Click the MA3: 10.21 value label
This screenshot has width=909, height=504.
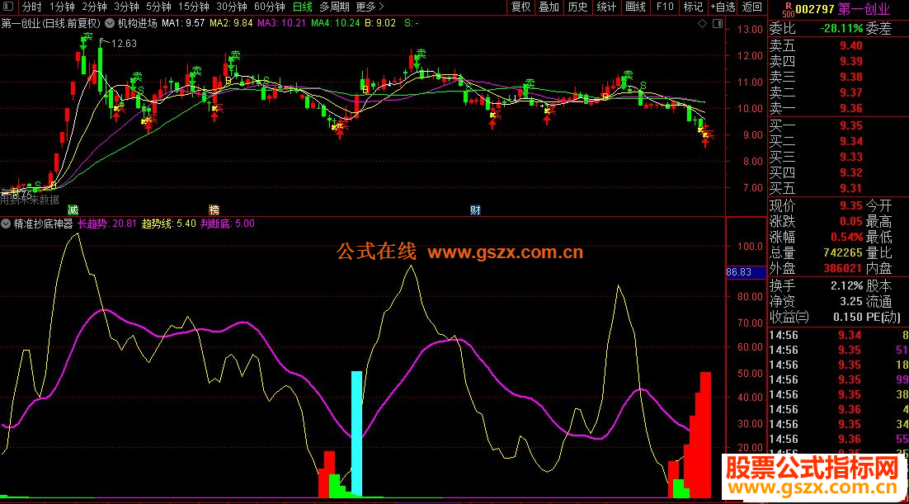click(281, 23)
